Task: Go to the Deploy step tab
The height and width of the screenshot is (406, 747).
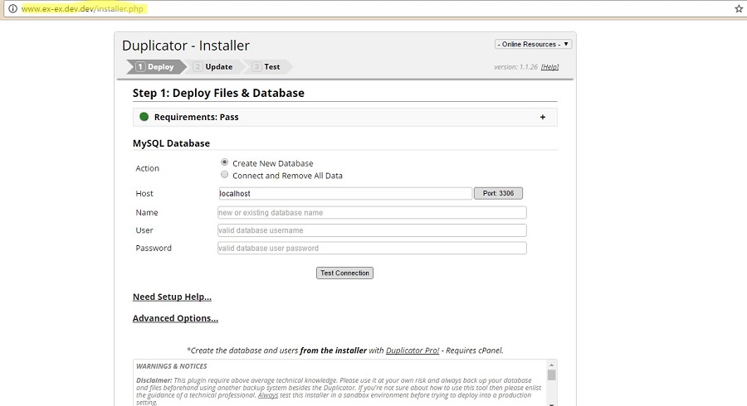Action: point(155,66)
